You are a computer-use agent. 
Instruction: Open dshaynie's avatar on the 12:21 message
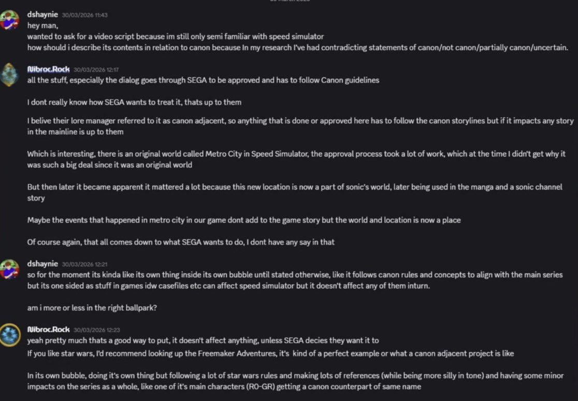(x=10, y=269)
